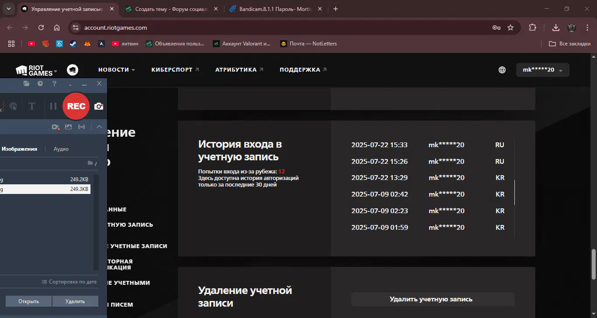Click the История входа в учетную запись heading

coord(240,150)
